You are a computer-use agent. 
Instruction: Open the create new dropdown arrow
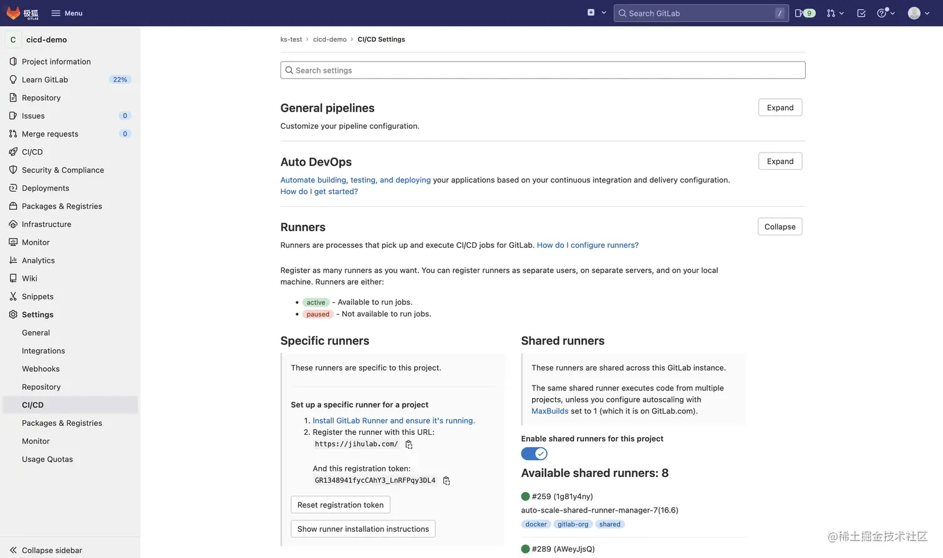604,13
